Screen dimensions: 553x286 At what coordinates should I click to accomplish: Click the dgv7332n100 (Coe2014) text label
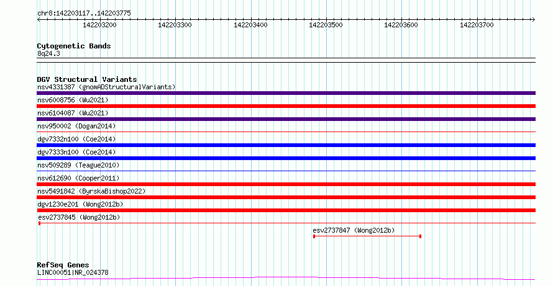tap(76, 139)
